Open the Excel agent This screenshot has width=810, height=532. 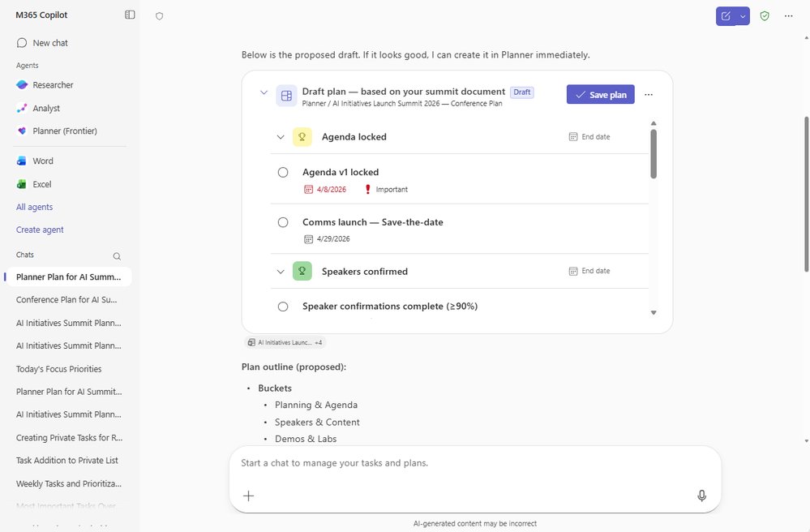tap(40, 184)
